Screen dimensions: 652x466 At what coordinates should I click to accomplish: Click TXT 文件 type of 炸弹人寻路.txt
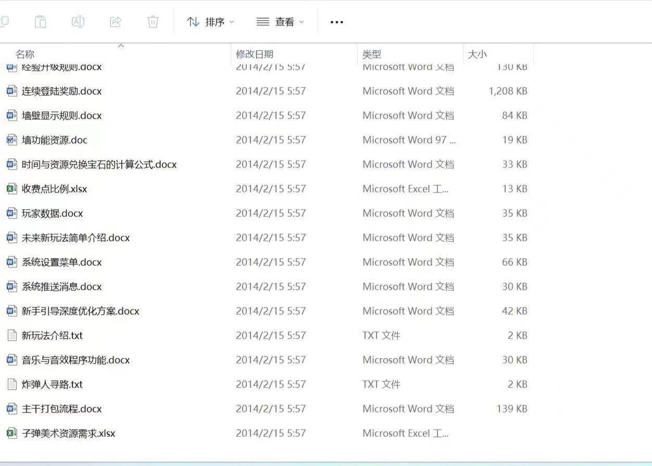point(381,384)
